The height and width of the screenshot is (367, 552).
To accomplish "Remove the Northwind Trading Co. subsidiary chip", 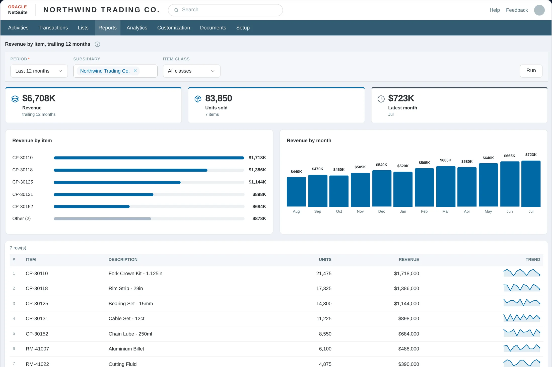I will pos(135,71).
